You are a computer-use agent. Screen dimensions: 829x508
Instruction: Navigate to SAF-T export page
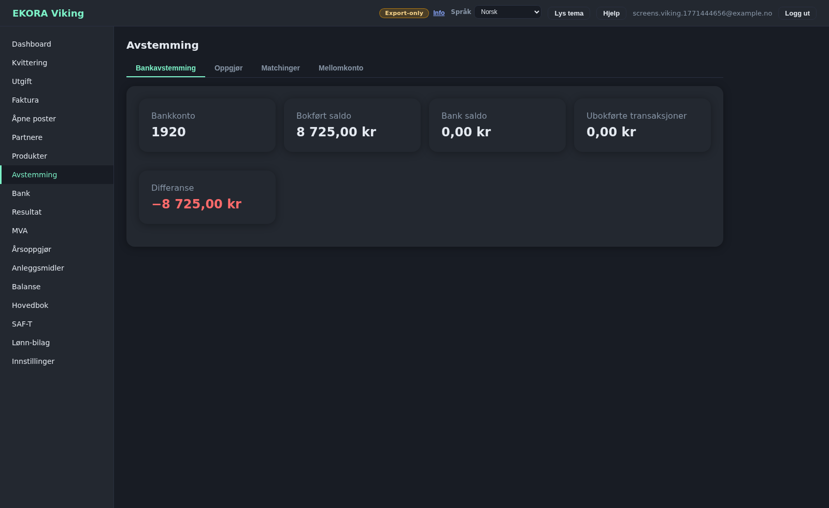click(x=22, y=324)
